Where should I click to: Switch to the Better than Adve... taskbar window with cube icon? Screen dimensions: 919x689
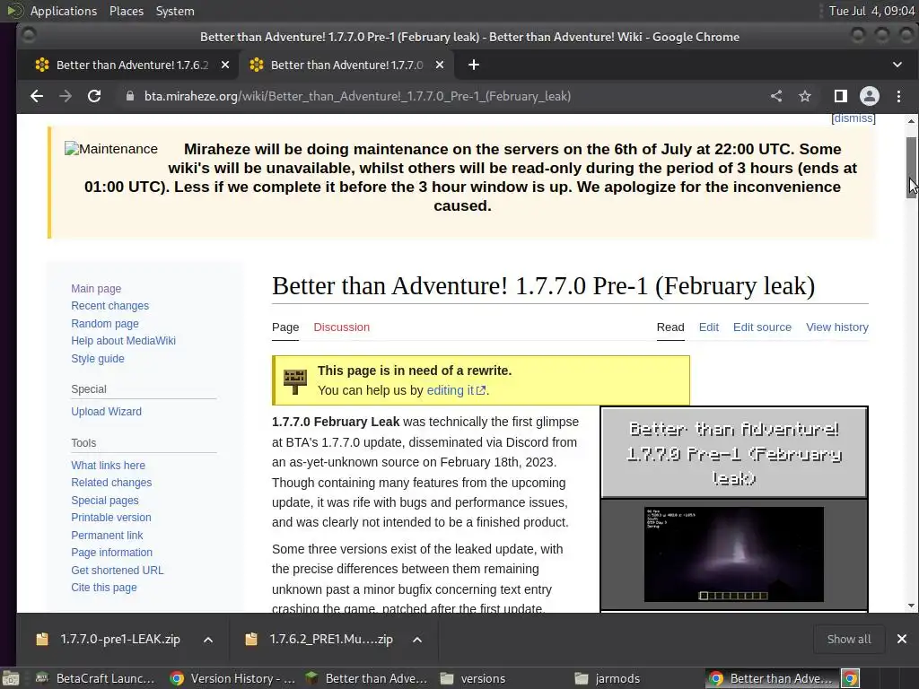[367, 678]
